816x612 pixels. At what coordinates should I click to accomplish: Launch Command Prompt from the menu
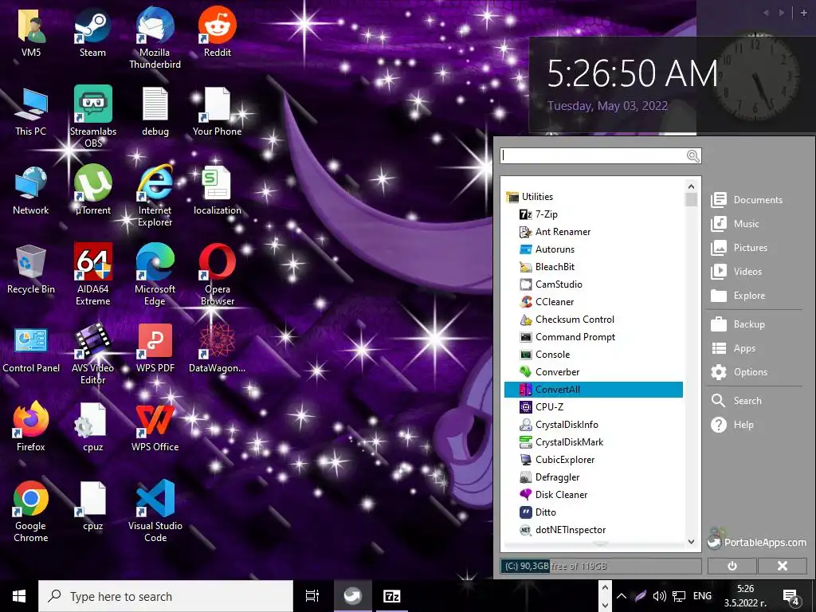567,337
